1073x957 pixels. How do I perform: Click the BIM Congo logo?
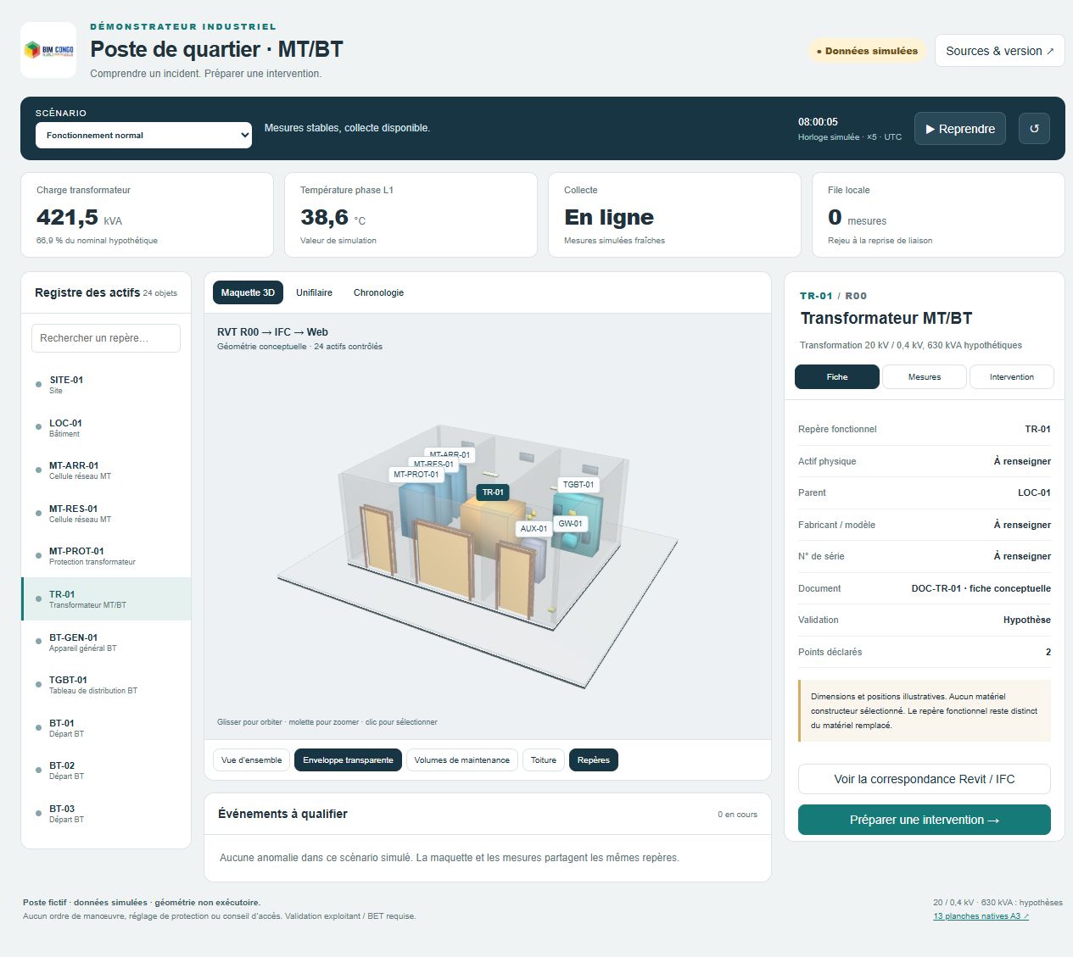pyautogui.click(x=48, y=50)
